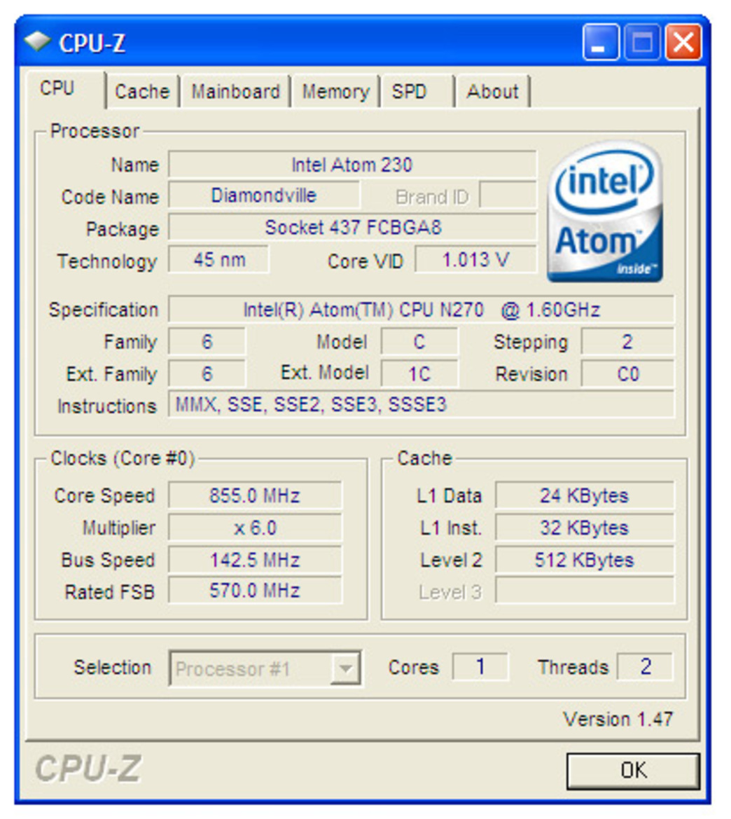This screenshot has width=731, height=819.
Task: Open the Mainboard tab
Action: [x=235, y=91]
